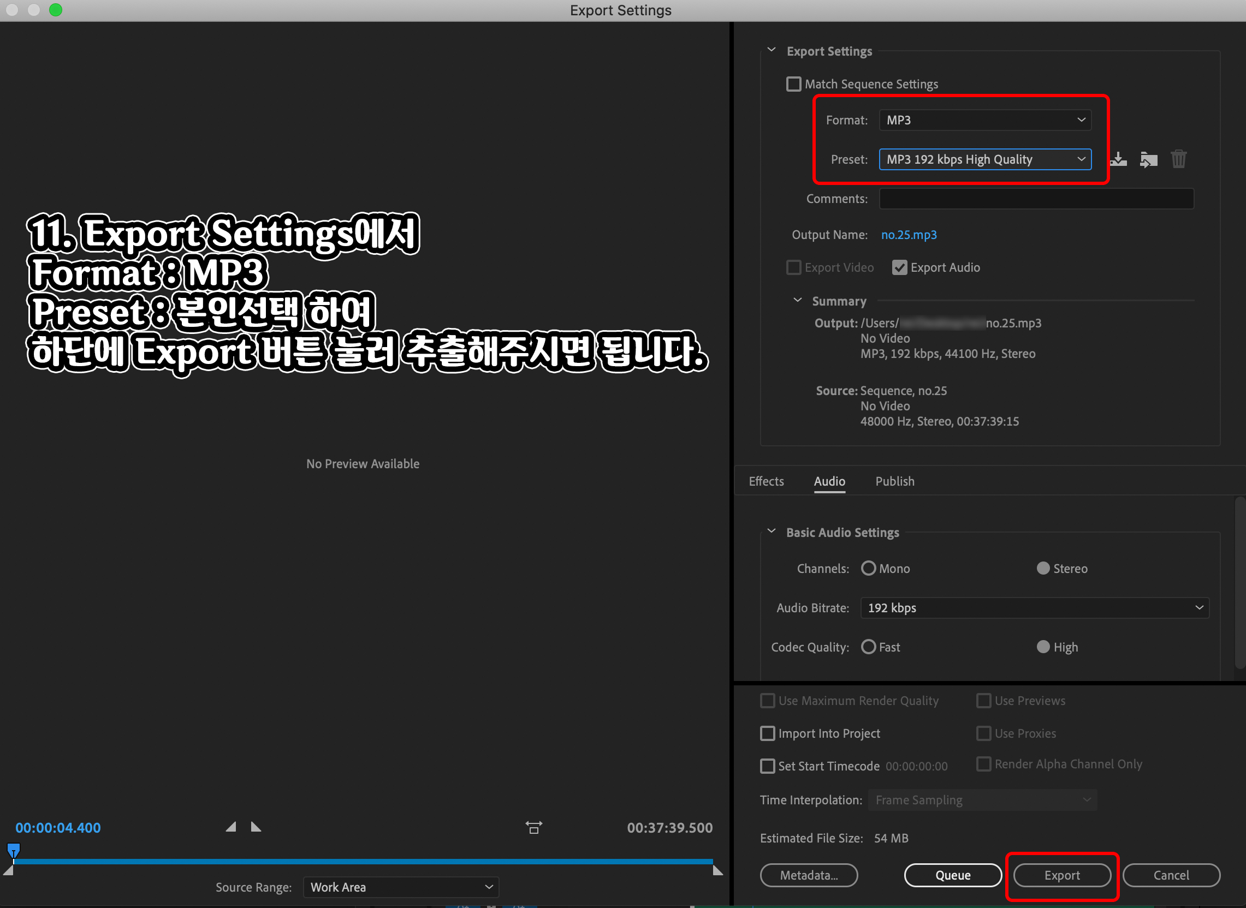The height and width of the screenshot is (908, 1246).
Task: Open the Format dropdown showing MP3
Action: 985,120
